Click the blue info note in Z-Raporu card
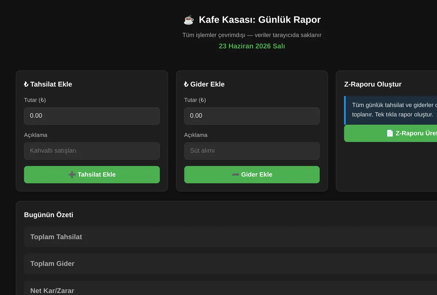Screen dimensions: 437x295 tap(390, 110)
